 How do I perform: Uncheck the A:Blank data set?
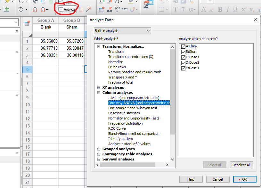tap(183, 46)
